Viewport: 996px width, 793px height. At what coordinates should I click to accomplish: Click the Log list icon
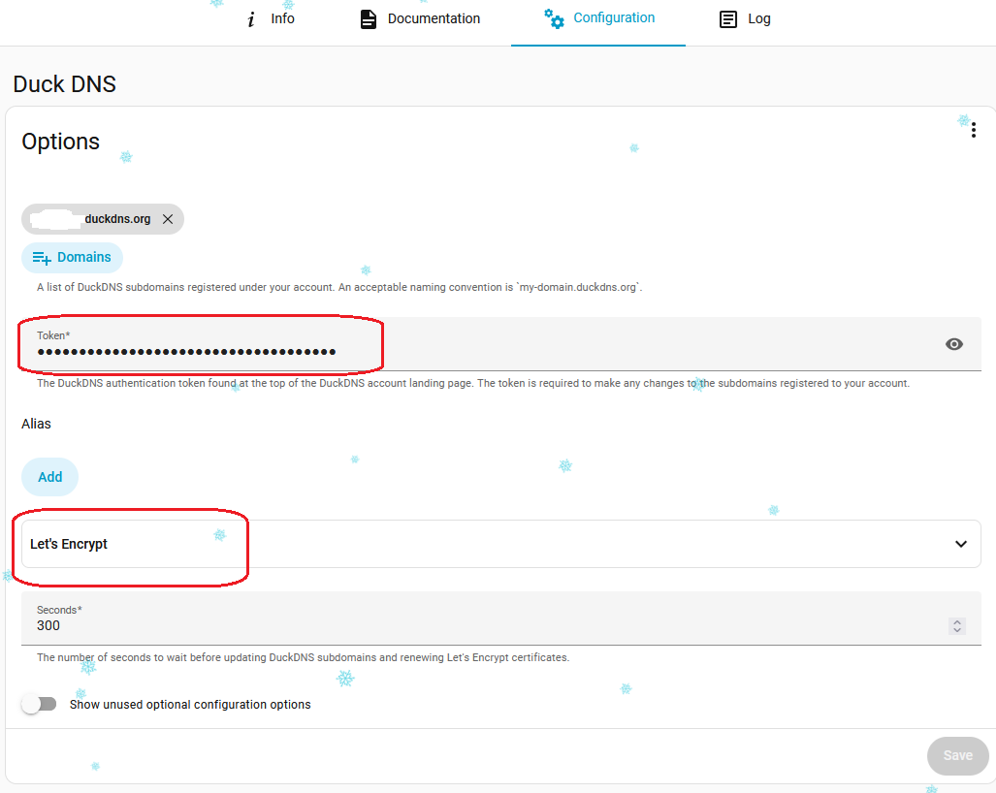pos(728,19)
